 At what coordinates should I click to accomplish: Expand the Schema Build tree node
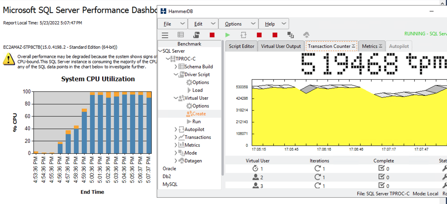[x=176, y=67]
